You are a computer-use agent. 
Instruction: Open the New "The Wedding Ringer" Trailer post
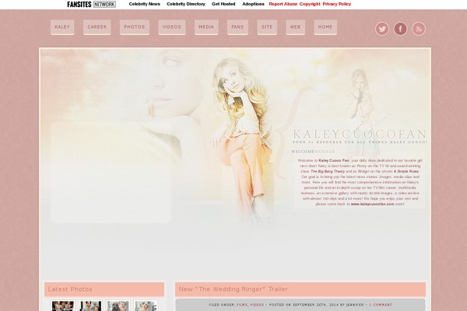tap(233, 289)
